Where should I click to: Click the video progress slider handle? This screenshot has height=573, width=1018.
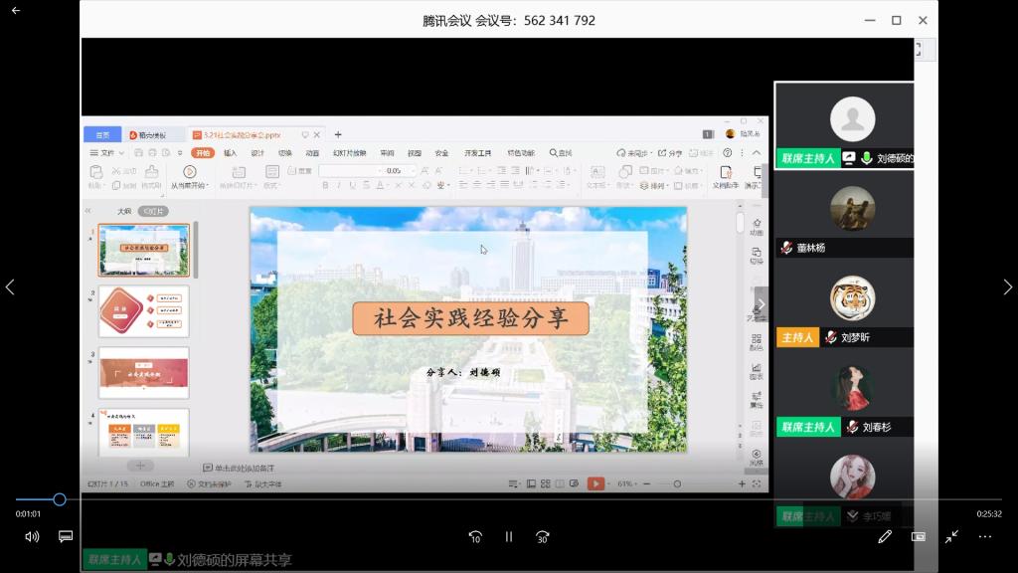pyautogui.click(x=60, y=499)
